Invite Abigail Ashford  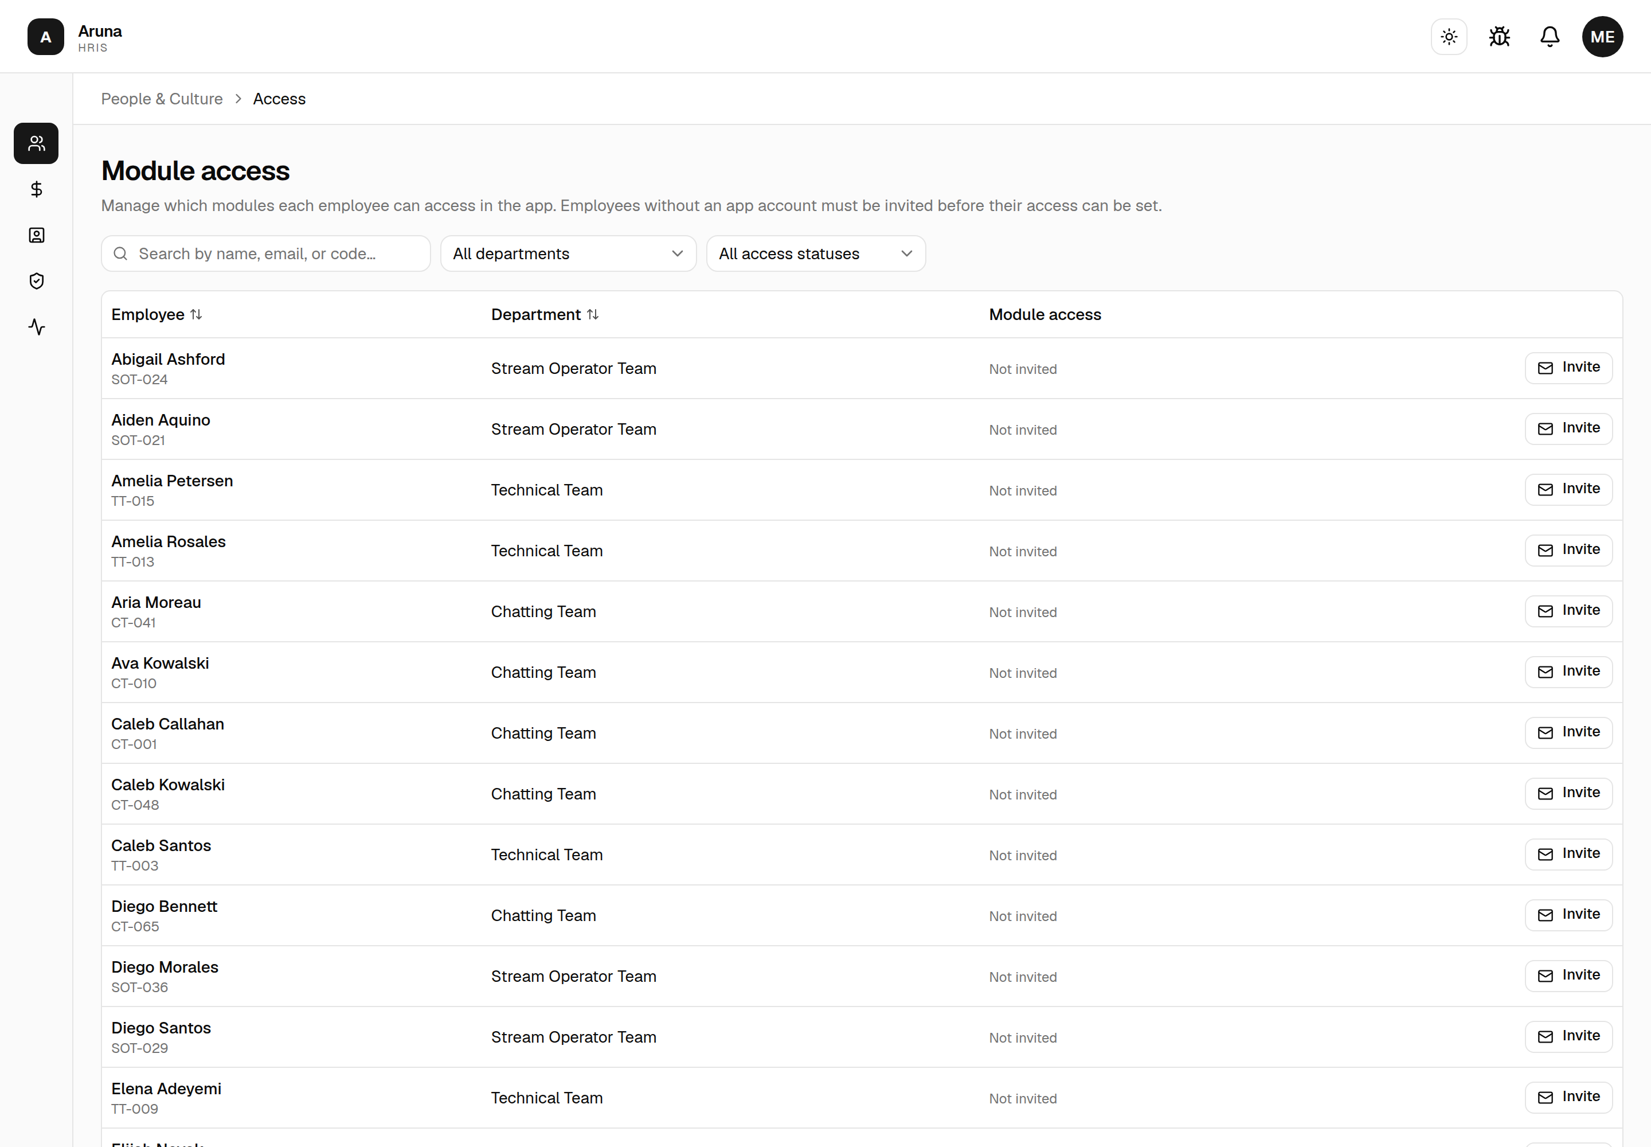tap(1568, 368)
